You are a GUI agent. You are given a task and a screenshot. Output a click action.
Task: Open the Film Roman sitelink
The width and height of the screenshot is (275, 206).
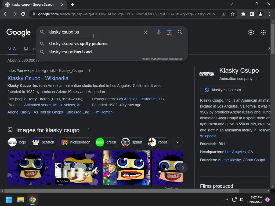point(102,112)
